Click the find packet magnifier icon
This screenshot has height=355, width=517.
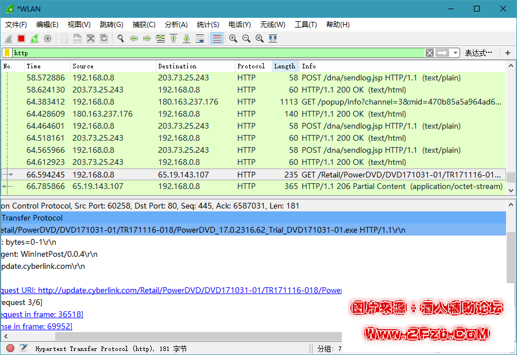coord(121,38)
